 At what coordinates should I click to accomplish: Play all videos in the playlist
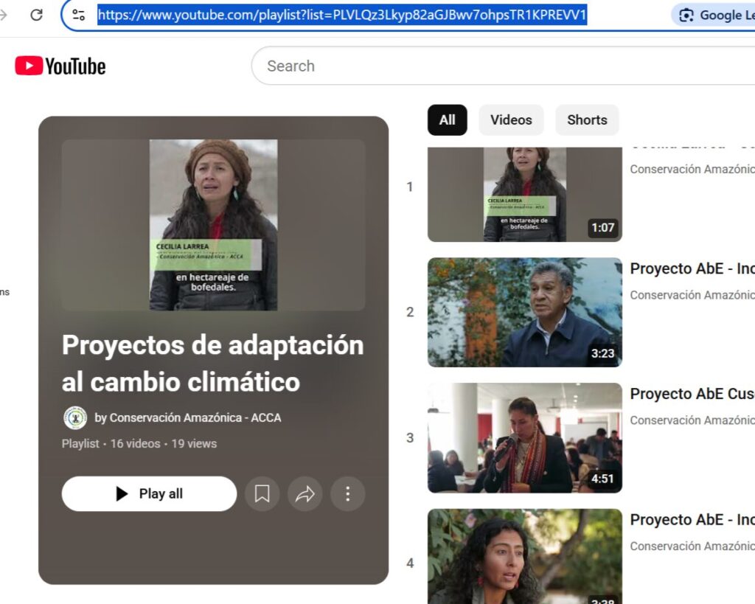click(x=149, y=493)
